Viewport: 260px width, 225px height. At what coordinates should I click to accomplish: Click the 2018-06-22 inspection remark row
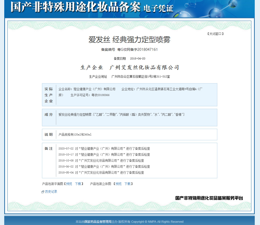(x=104, y=166)
